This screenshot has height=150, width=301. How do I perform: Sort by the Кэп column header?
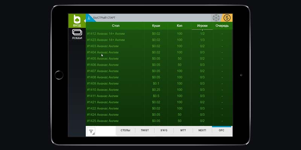[x=179, y=25]
